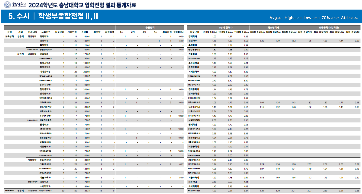Click the Chungnam National University logo

point(15,5)
